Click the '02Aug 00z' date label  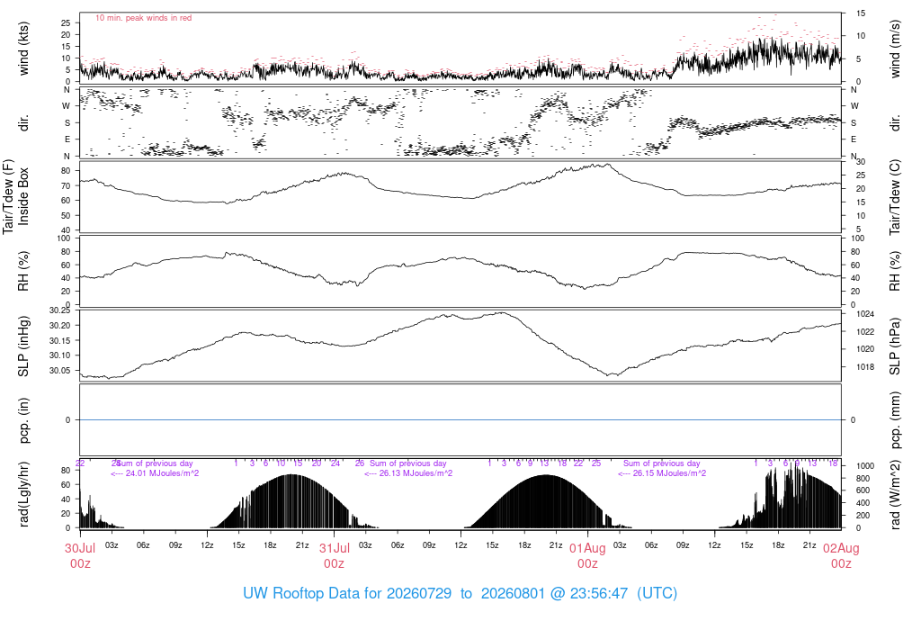(841, 555)
